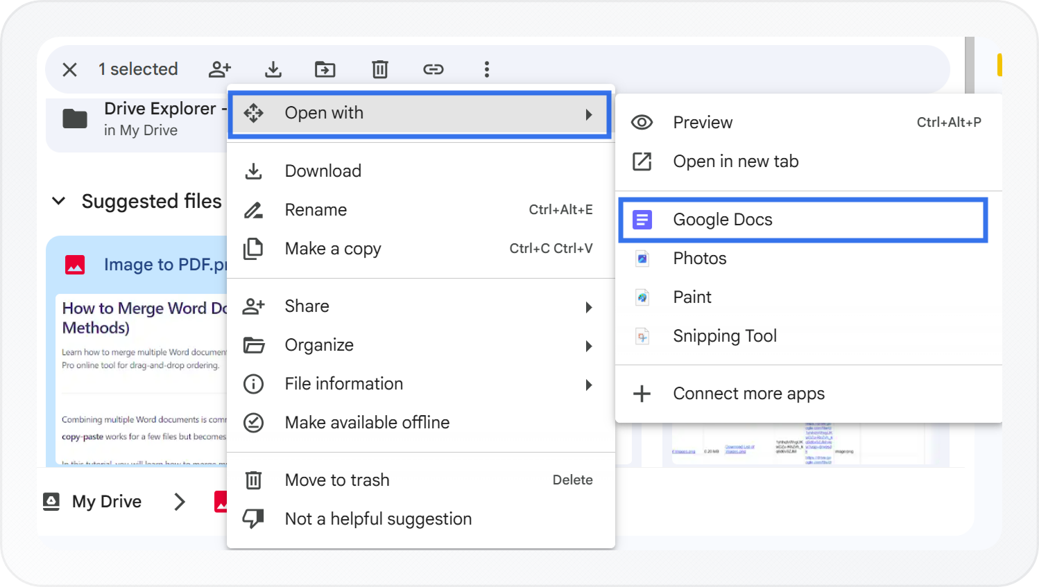Collapse the Suggested files section
The height and width of the screenshot is (587, 1039).
click(59, 201)
